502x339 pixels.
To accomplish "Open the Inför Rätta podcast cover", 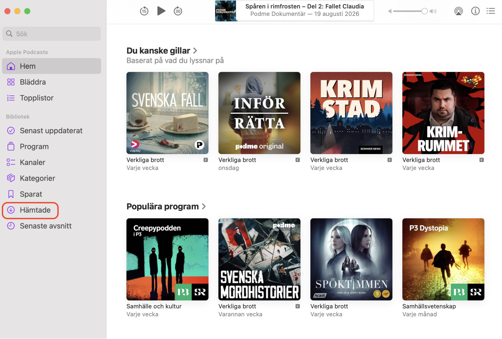I will [259, 113].
